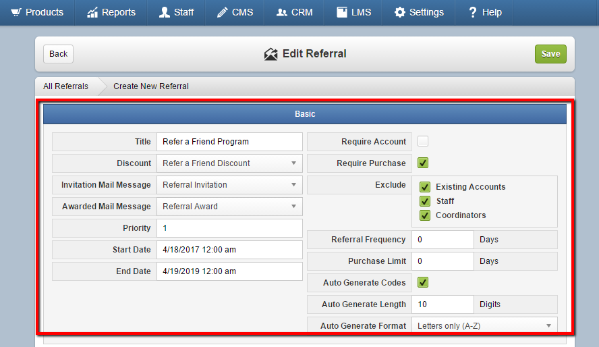This screenshot has height=347, width=599.
Task: Uncheck the Require Purchase checkbox
Action: point(423,163)
